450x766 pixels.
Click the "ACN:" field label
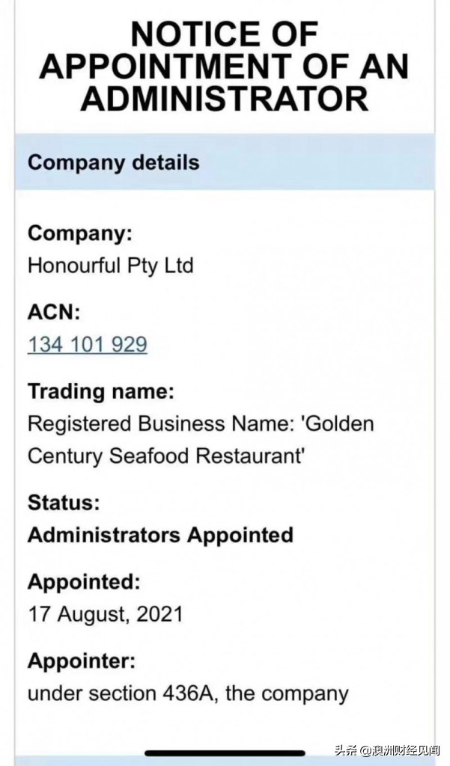point(53,312)
